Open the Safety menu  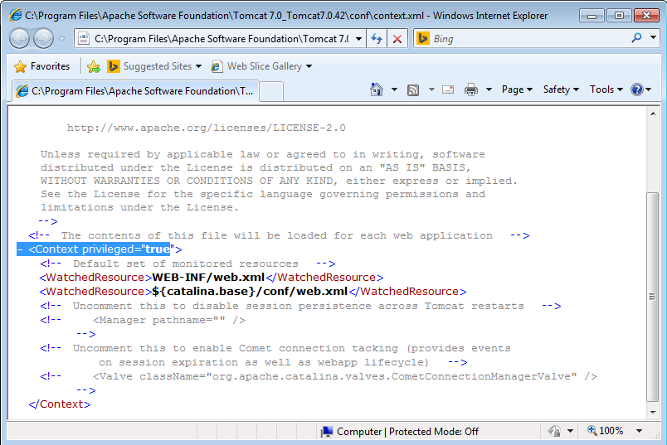pos(561,89)
